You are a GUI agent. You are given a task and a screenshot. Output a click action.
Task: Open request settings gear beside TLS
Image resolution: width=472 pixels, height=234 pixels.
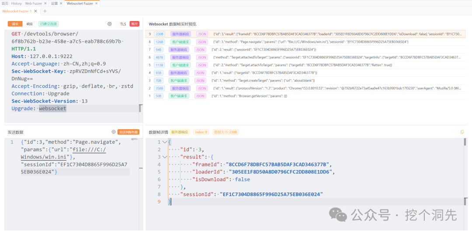pyautogui.click(x=110, y=24)
